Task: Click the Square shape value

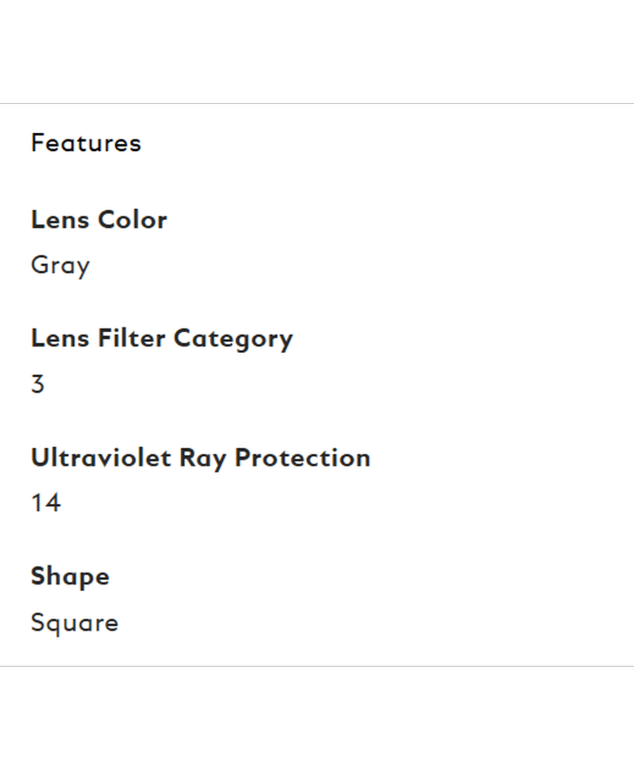Action: 74,622
